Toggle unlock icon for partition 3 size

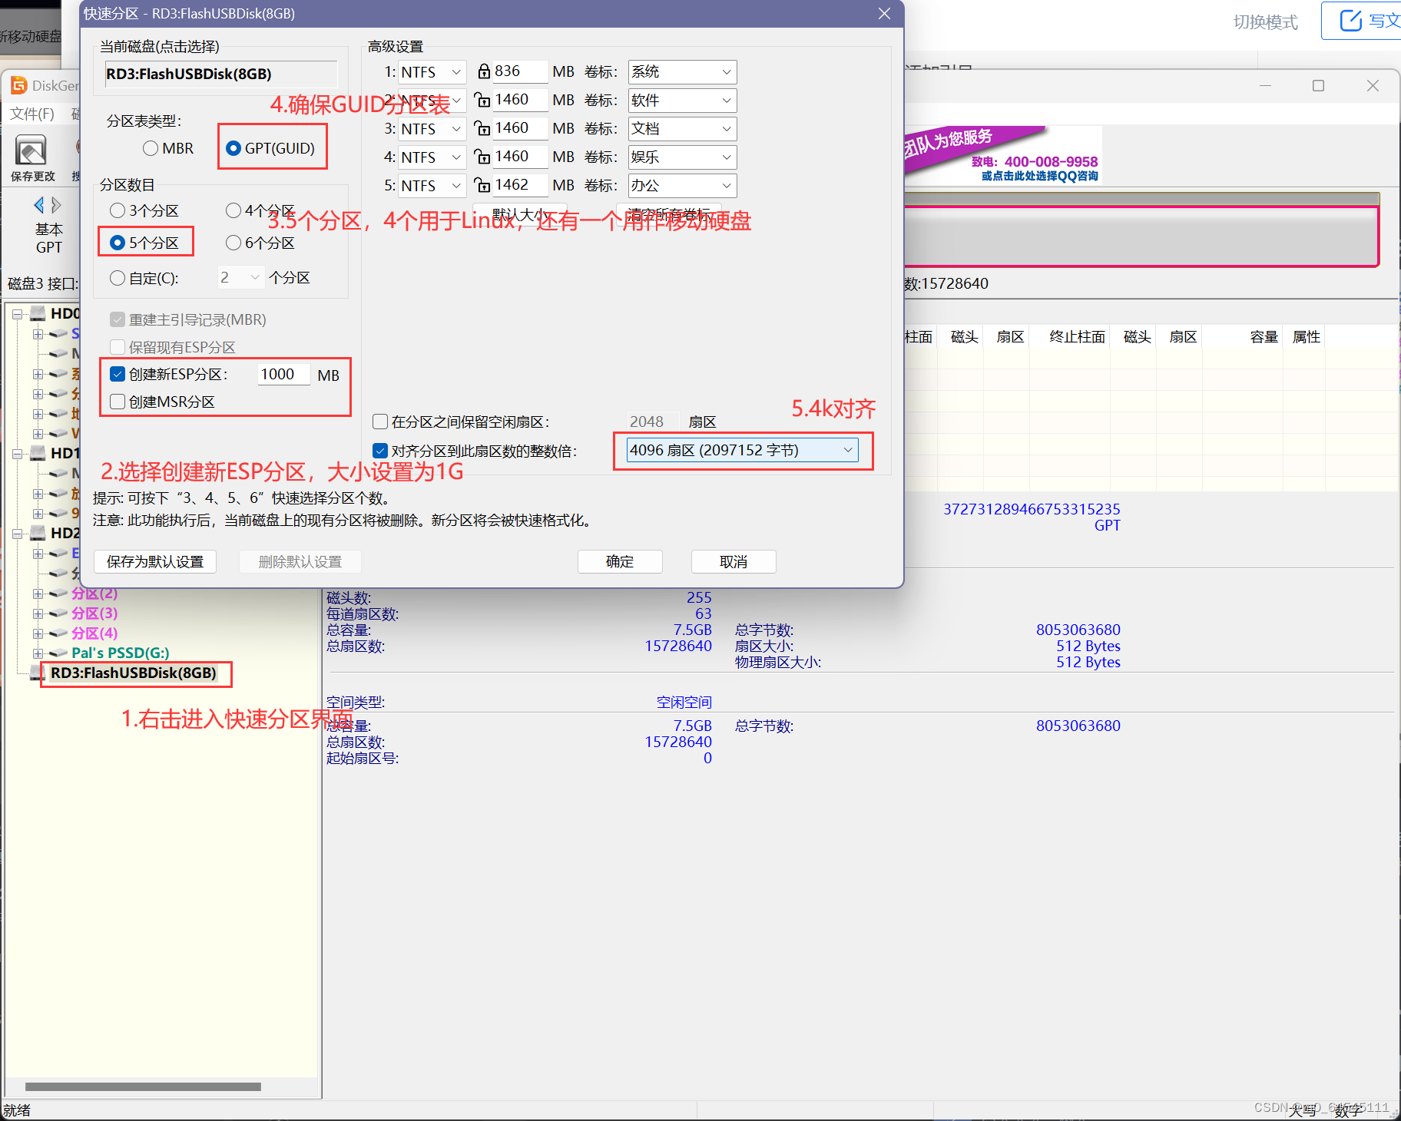coord(482,128)
